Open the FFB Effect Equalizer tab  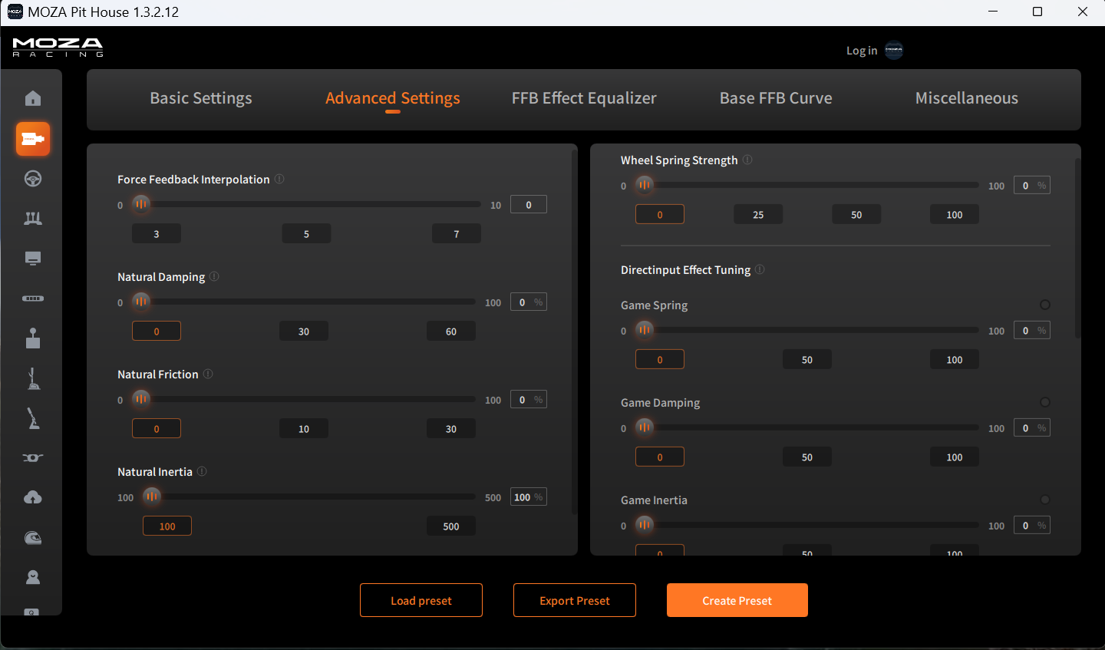(584, 98)
